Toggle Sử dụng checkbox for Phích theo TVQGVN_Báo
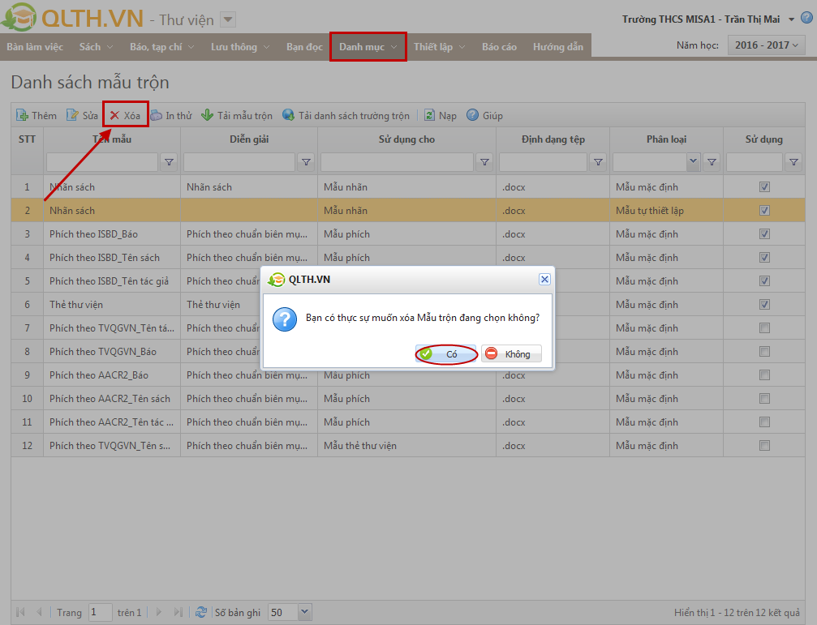The height and width of the screenshot is (625, 817). pos(764,351)
